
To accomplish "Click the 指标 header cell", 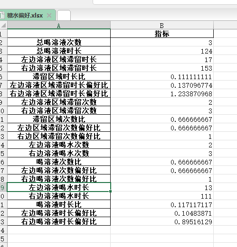I will pyautogui.click(x=162, y=34).
